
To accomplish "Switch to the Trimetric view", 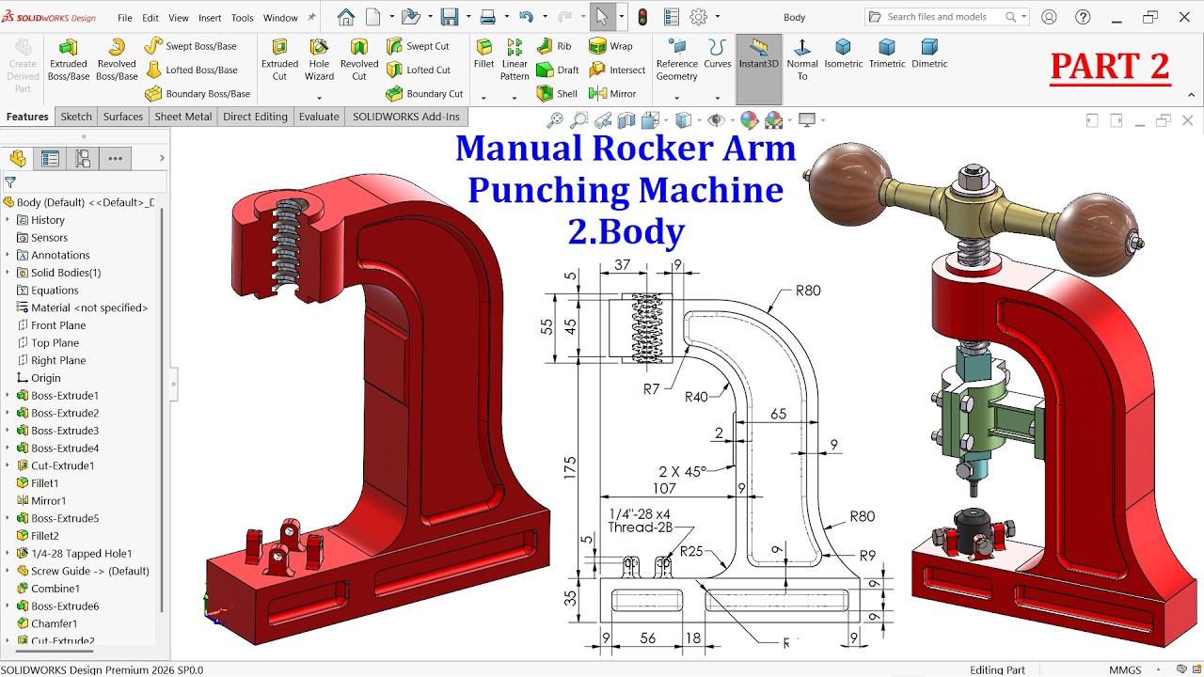I will pos(887,54).
